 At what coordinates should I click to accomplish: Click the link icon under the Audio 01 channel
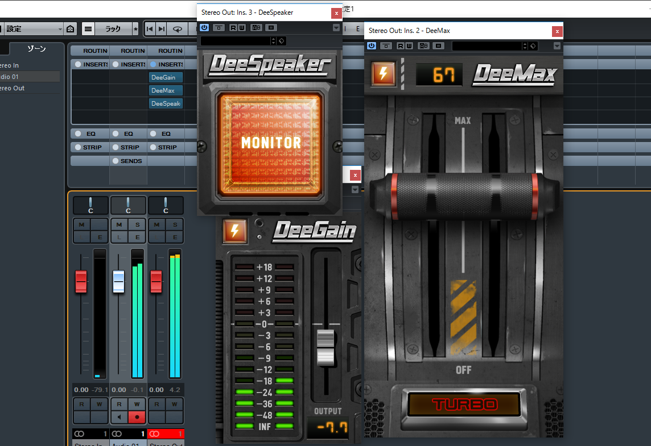tap(117, 434)
